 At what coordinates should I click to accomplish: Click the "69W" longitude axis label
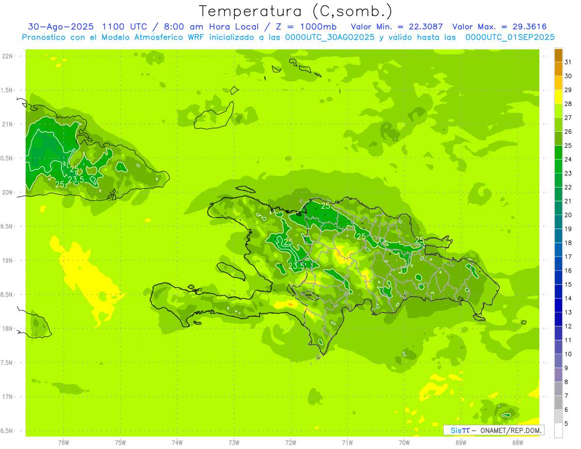click(x=461, y=443)
